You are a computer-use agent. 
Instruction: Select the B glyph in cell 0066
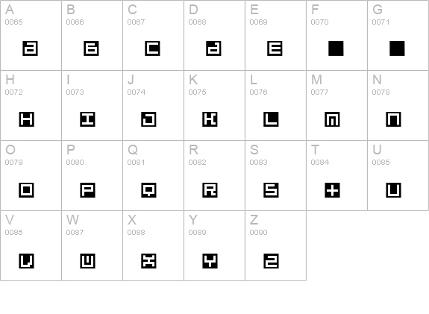pos(91,48)
